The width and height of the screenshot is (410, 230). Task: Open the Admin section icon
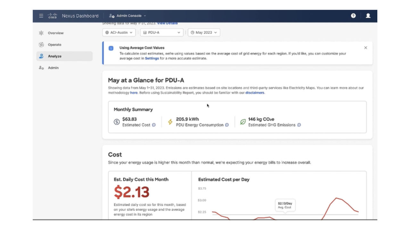41,68
